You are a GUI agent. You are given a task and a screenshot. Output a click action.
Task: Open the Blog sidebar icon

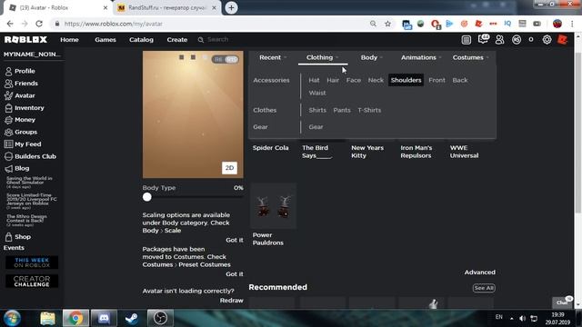8,168
